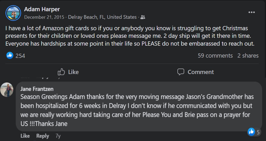The image size is (266, 141).
Task: Open Adam Harper's profile picture
Action: point(13,13)
